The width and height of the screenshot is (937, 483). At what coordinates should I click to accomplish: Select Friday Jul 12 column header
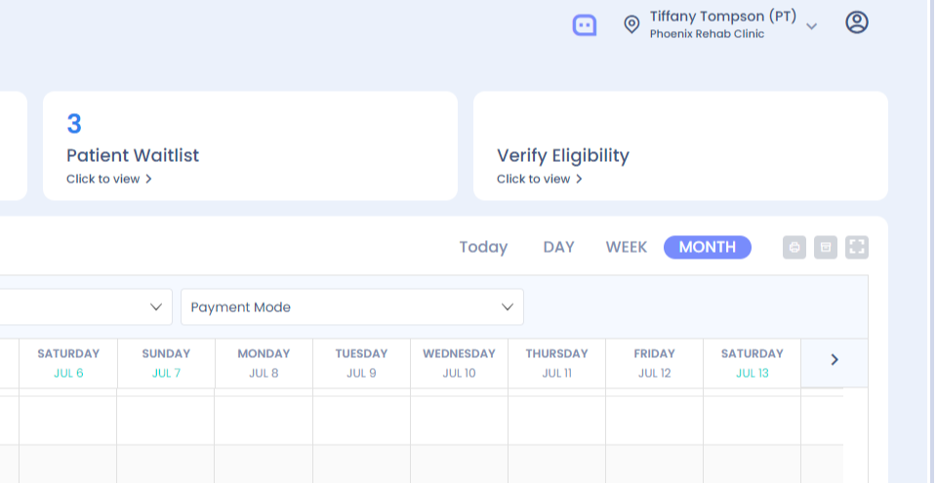(654, 363)
